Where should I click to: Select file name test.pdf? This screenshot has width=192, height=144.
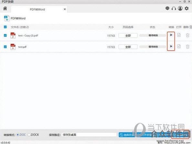point(22,47)
